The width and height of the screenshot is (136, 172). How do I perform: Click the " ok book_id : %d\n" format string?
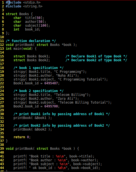(48, 168)
